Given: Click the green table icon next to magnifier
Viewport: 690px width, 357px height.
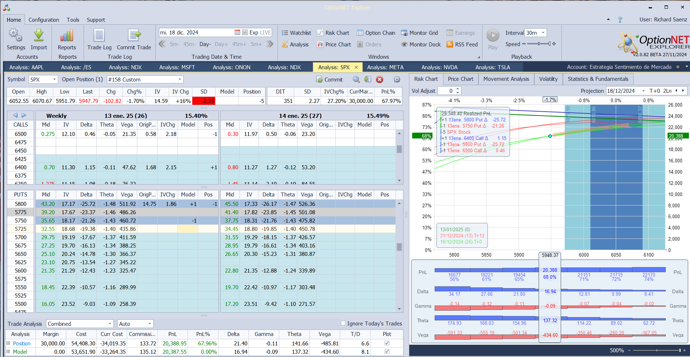Looking at the screenshot, I should [368, 80].
